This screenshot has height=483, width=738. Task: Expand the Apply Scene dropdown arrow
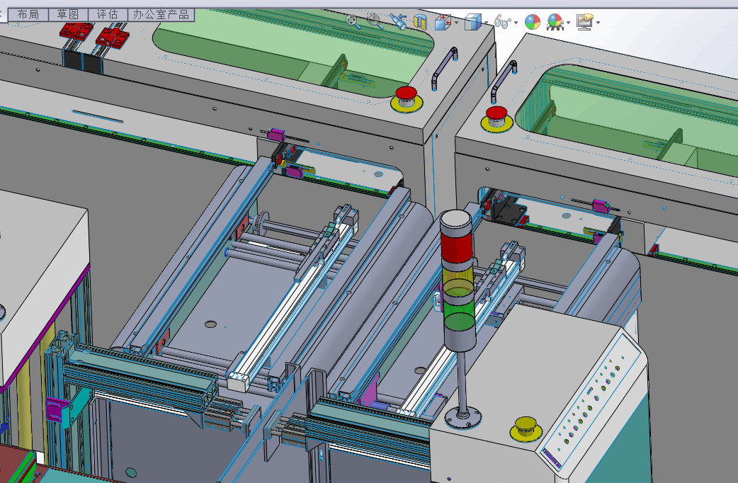point(569,23)
